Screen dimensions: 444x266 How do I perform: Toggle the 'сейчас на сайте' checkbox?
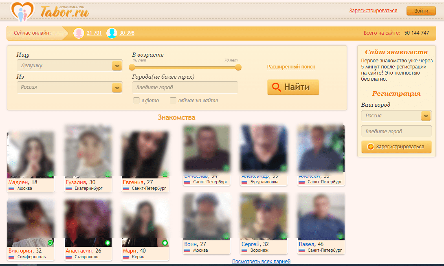click(x=173, y=101)
